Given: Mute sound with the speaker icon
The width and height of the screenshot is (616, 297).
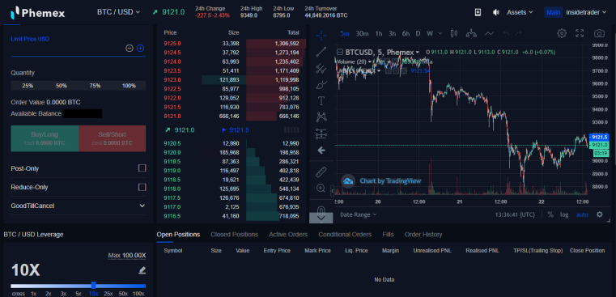Looking at the screenshot, I should click(495, 12).
